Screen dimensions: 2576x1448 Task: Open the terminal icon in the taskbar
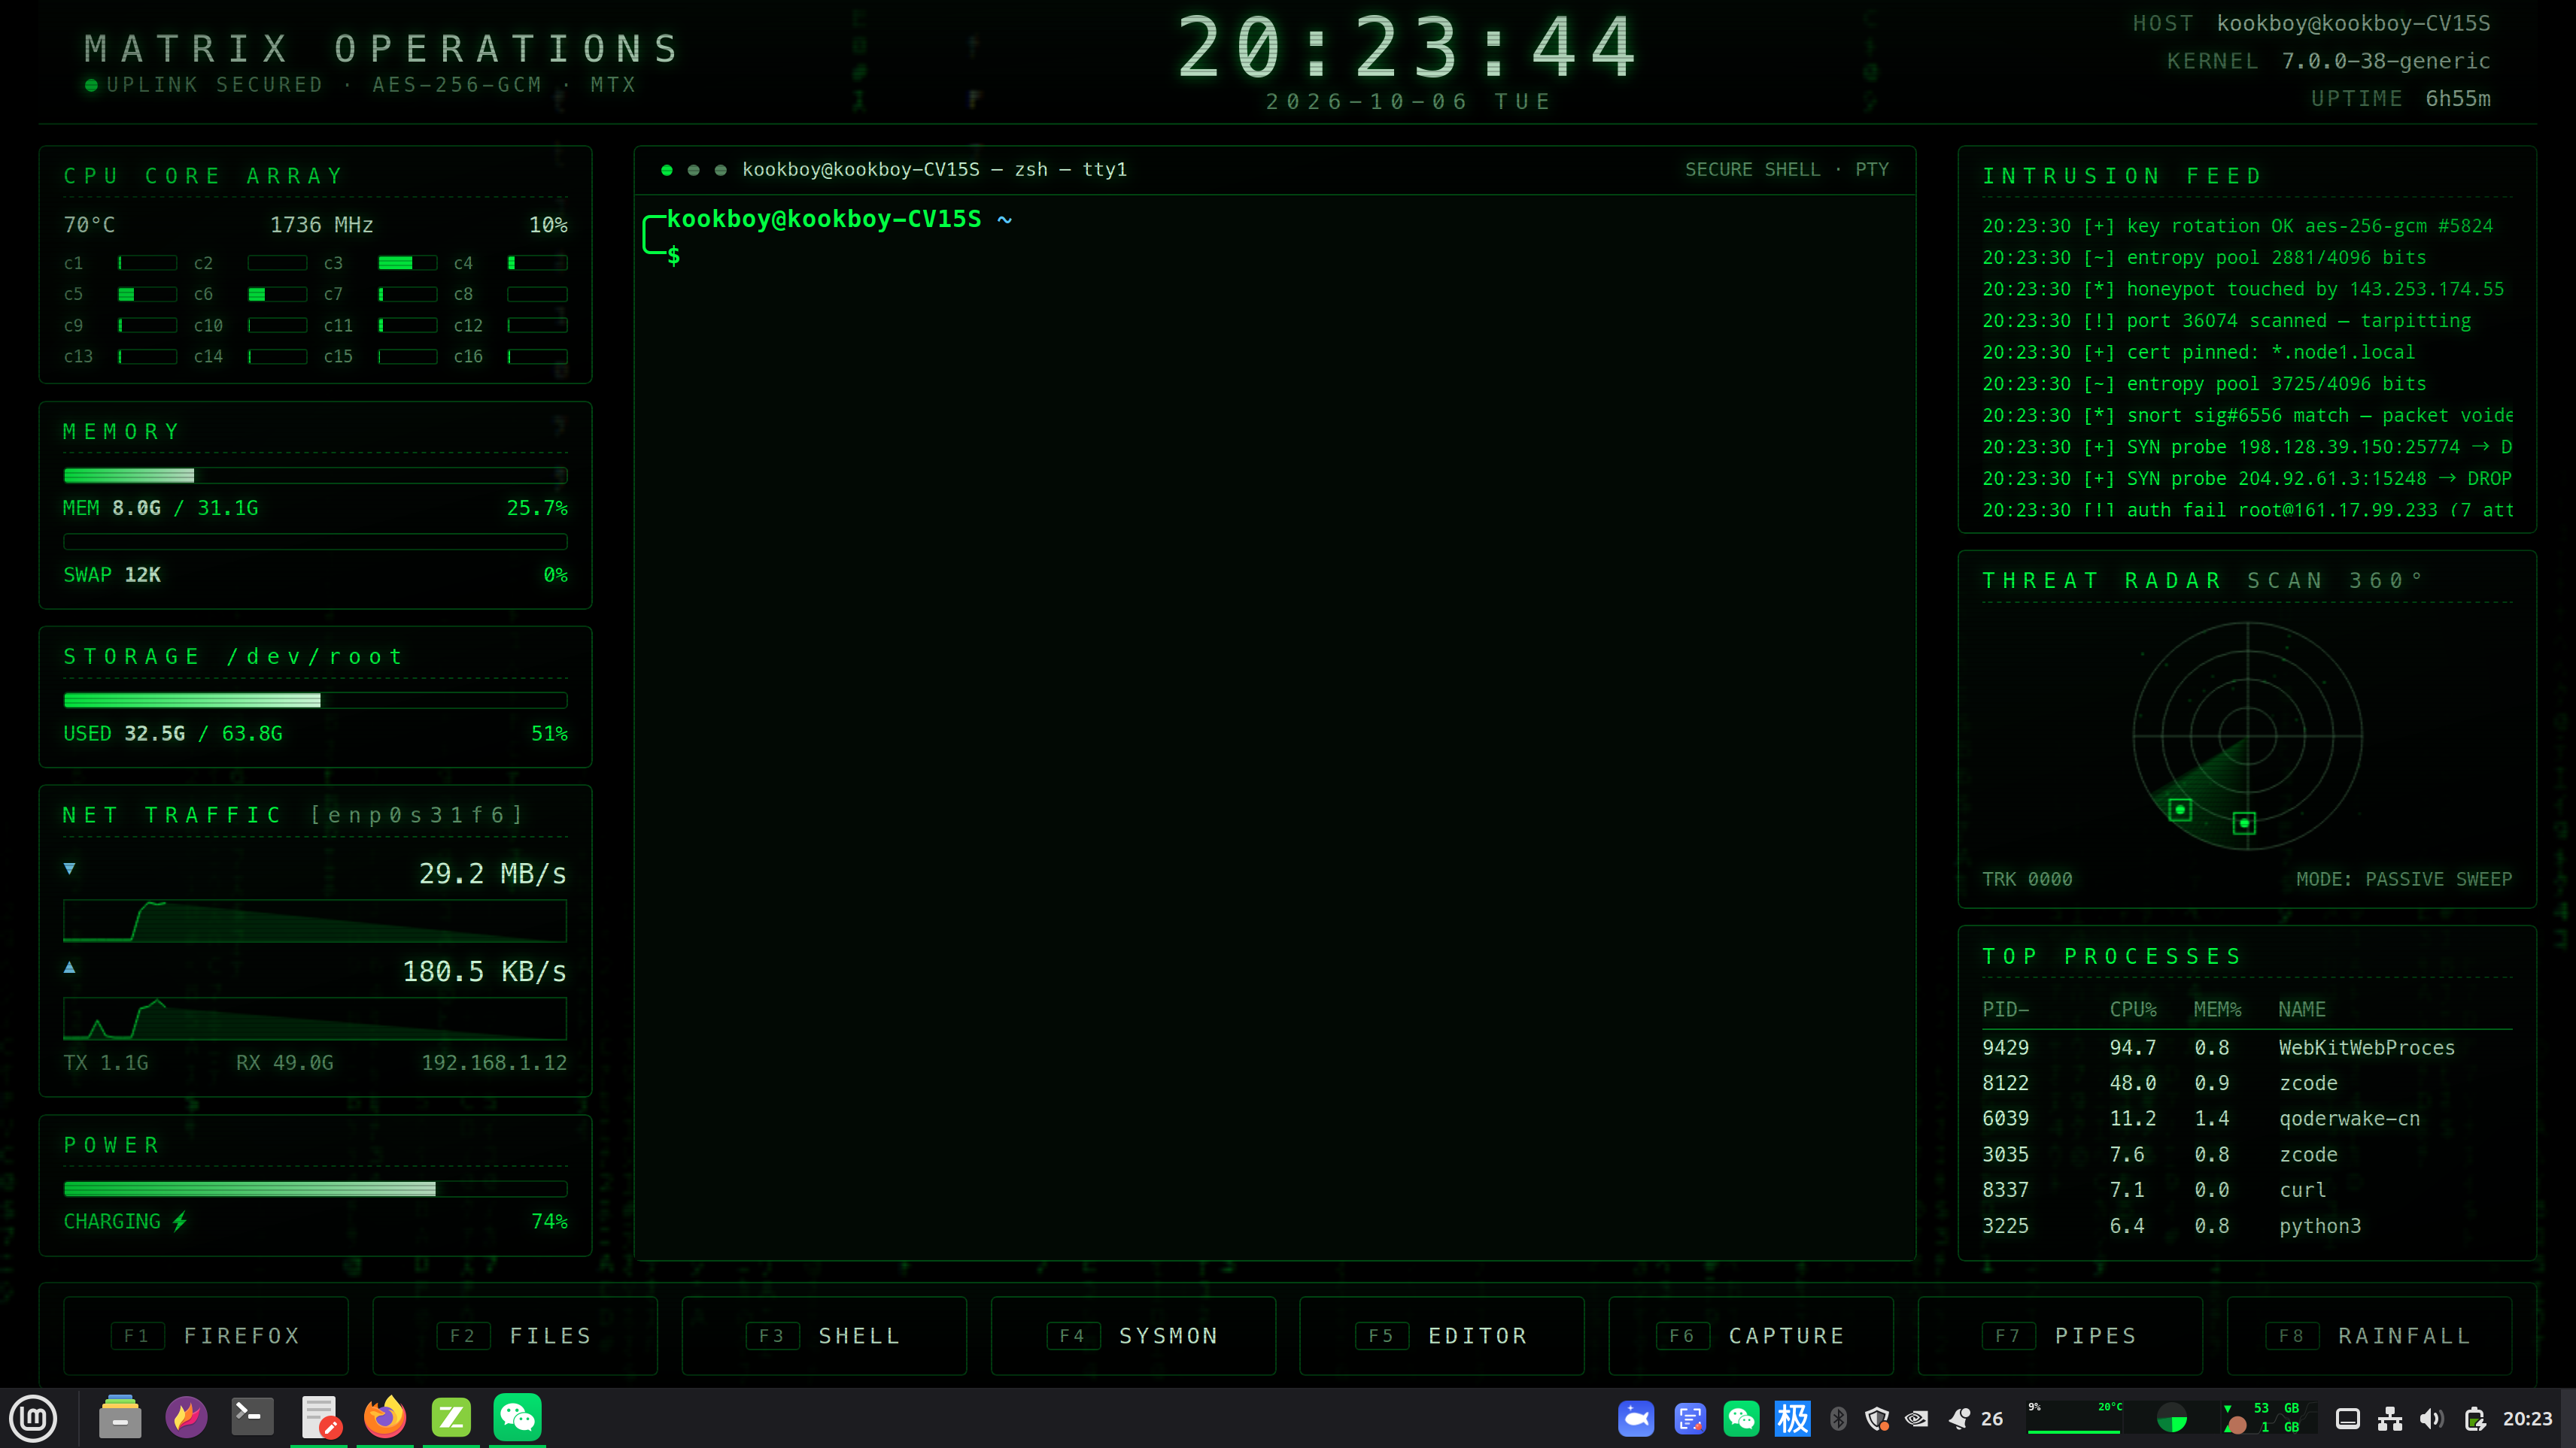point(252,1417)
